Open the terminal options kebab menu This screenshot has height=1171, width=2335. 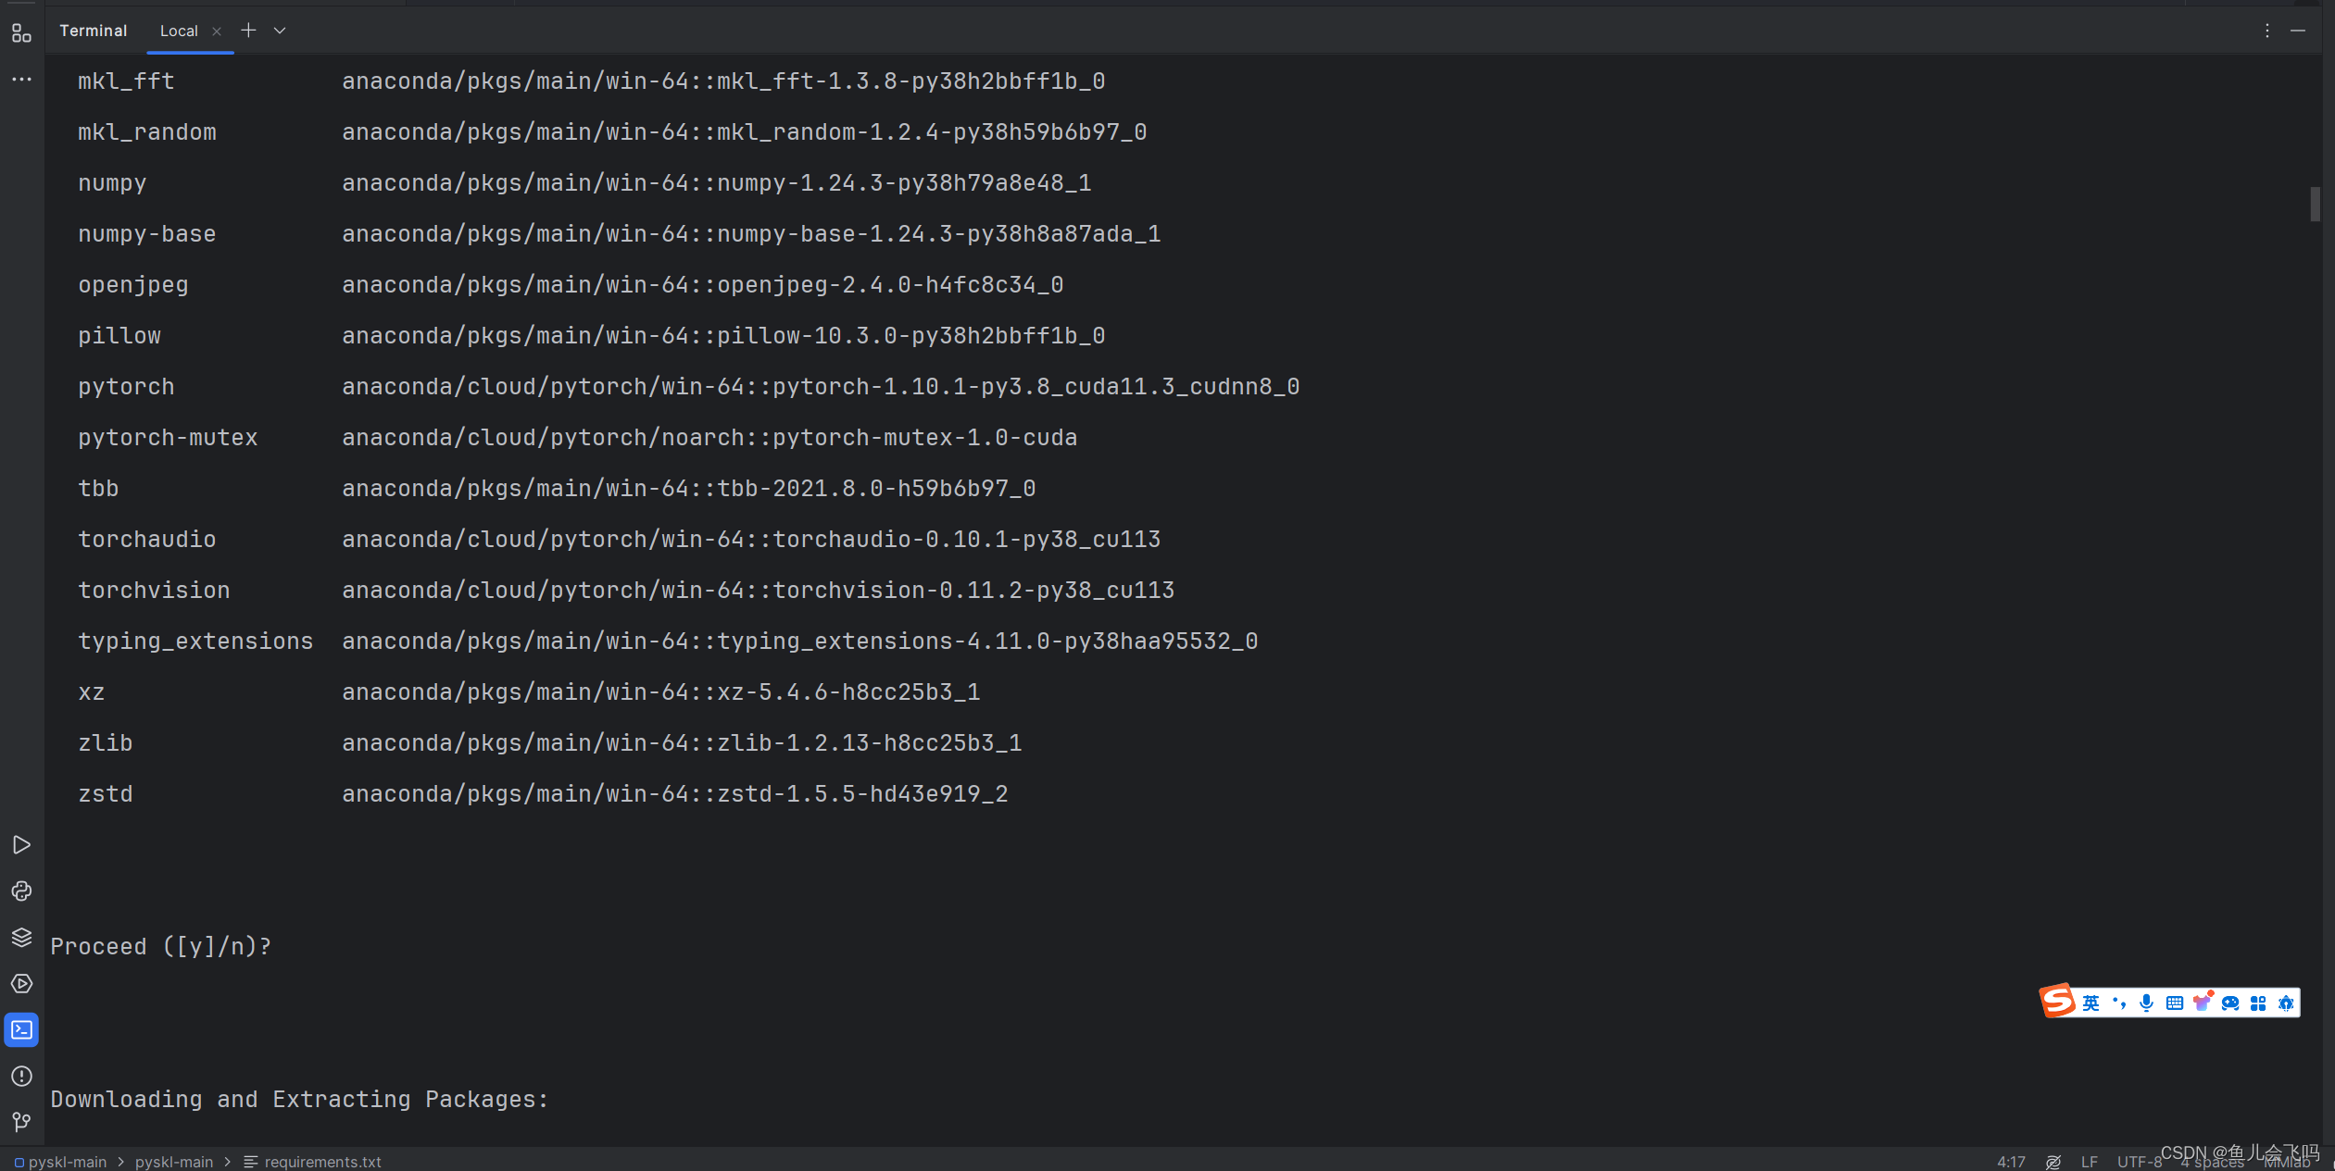2266,31
